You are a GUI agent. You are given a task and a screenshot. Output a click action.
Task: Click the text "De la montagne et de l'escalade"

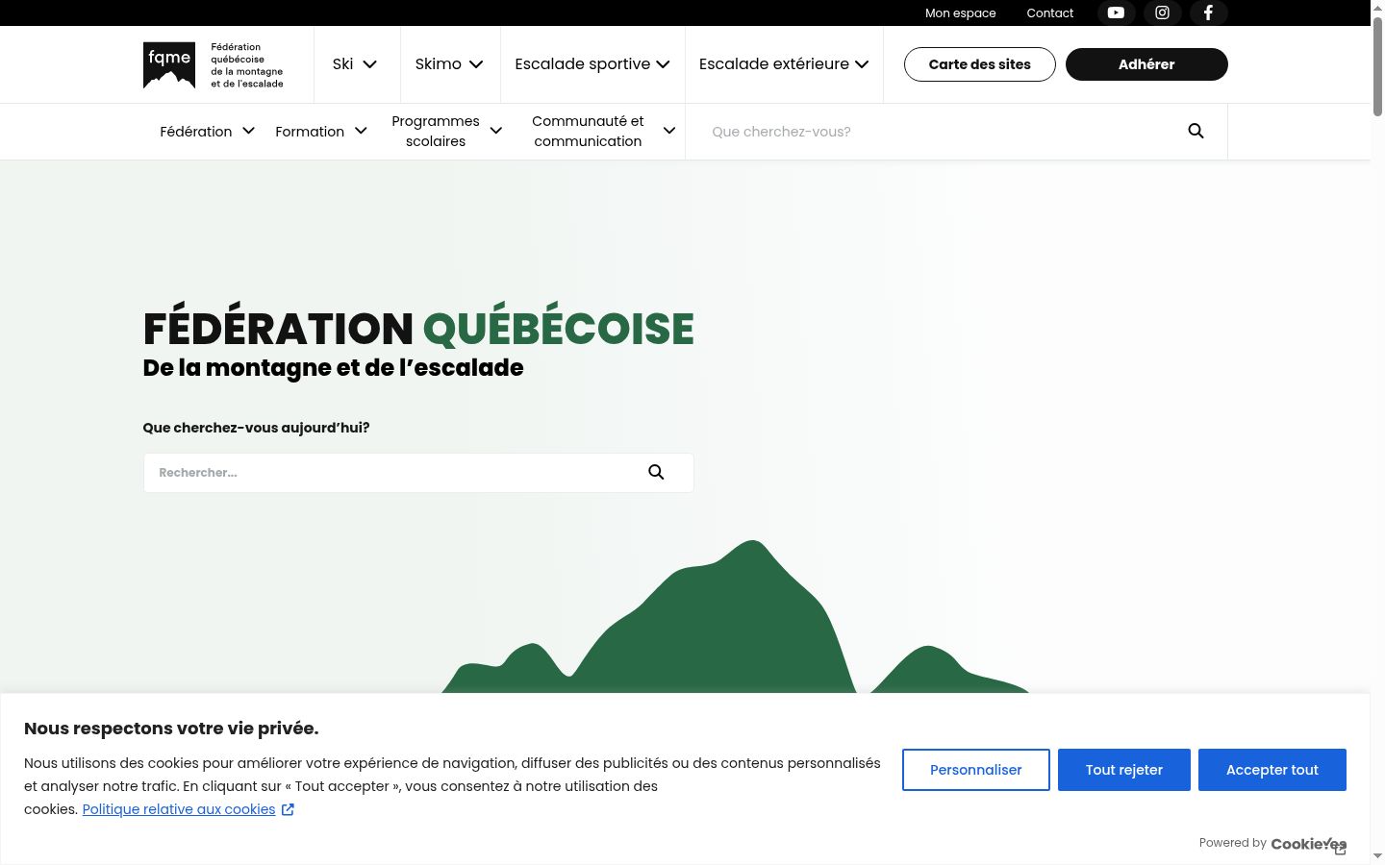pyautogui.click(x=333, y=368)
